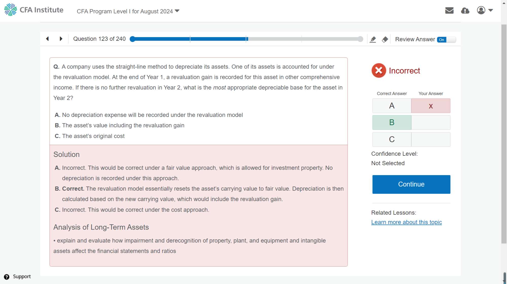
Task: Select answer cell C in Your Answer column
Action: (430, 139)
